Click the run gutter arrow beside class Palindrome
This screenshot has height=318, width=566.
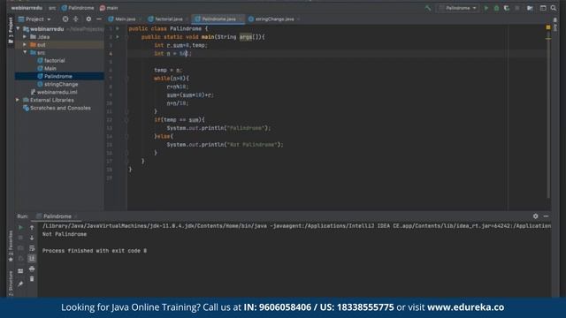(118, 28)
